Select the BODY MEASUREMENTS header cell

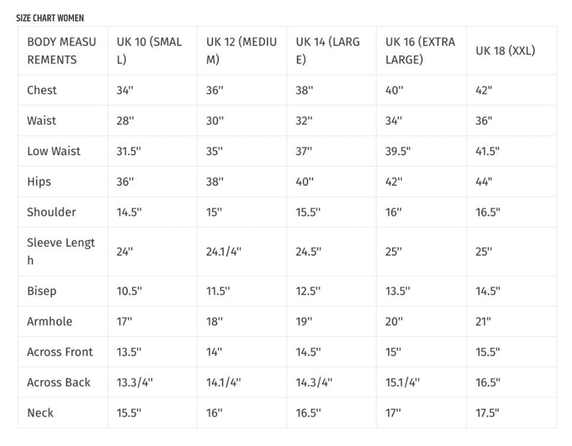[61, 51]
